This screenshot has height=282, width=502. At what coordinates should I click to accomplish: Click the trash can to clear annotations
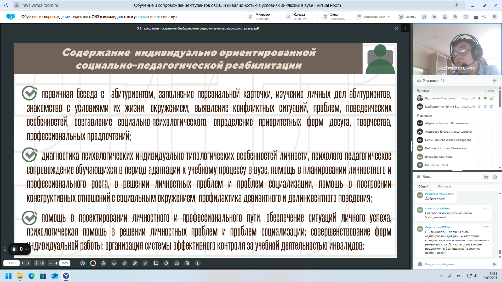(x=187, y=263)
